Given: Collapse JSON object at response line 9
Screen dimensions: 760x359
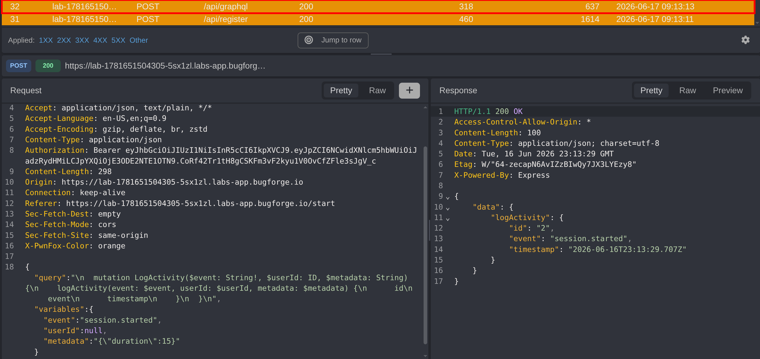Looking at the screenshot, I should [x=448, y=198].
